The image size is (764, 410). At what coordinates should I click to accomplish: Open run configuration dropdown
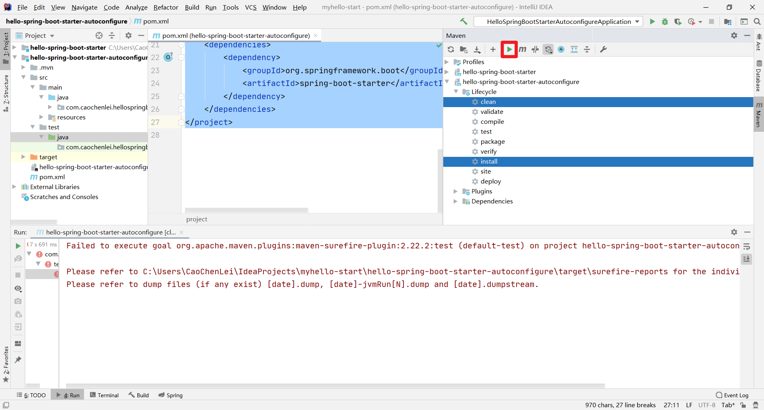559,21
